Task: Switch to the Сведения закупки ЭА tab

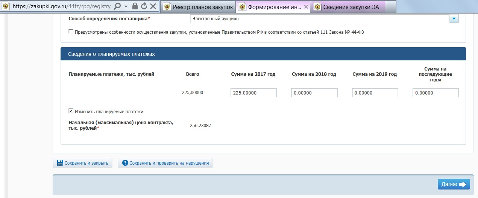Action: tap(349, 6)
